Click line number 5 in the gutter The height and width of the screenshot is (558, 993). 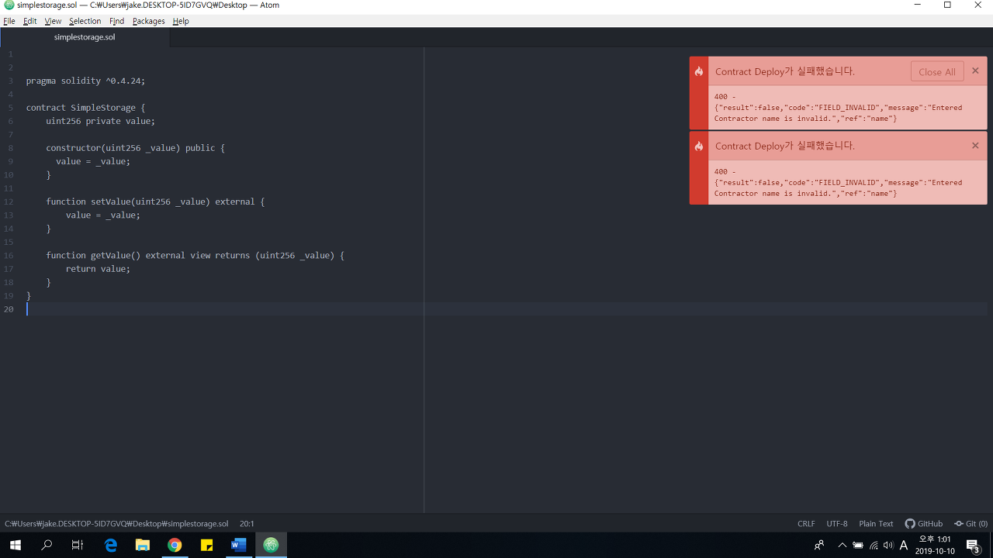(11, 108)
